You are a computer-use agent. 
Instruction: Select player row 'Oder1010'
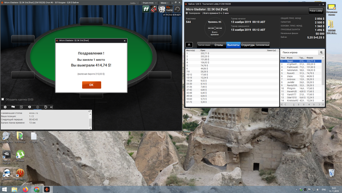(x=301, y=97)
